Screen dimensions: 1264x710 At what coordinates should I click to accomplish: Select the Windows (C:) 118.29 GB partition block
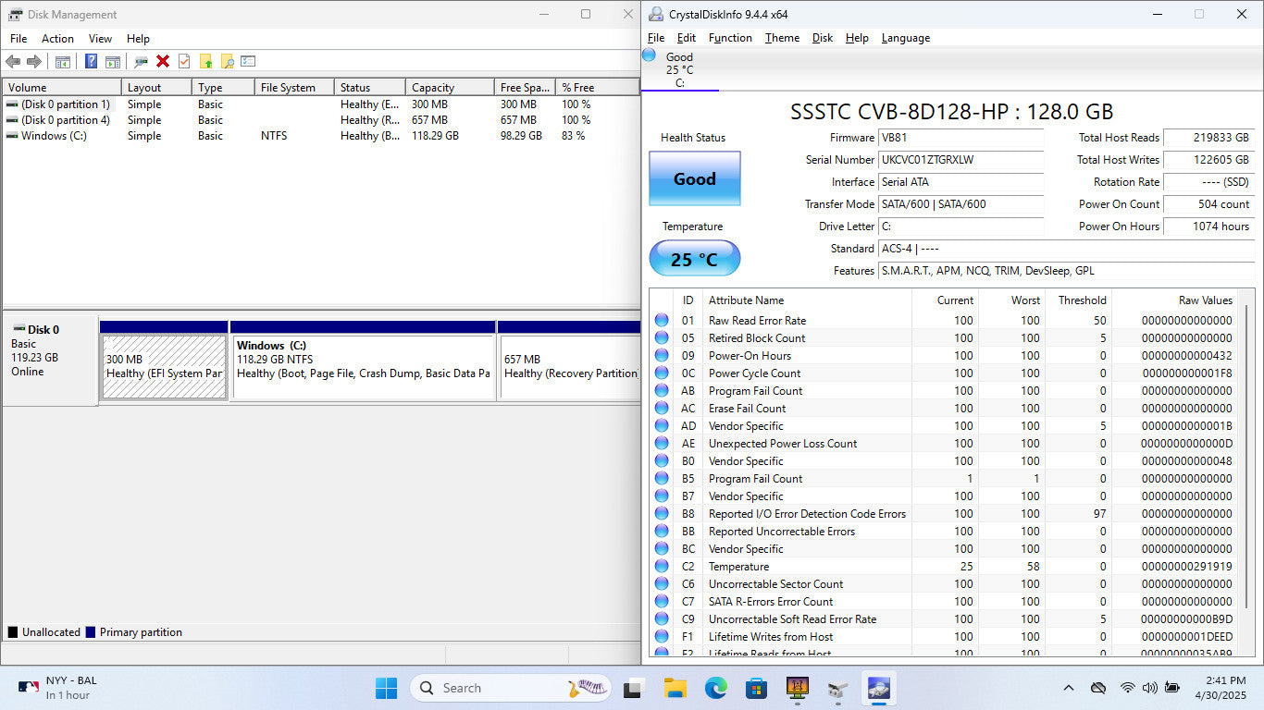click(x=364, y=366)
